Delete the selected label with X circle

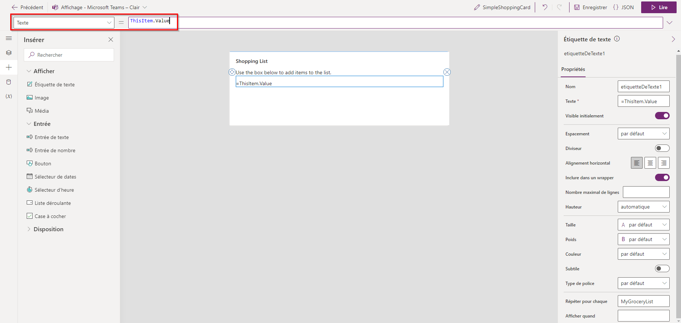(447, 72)
